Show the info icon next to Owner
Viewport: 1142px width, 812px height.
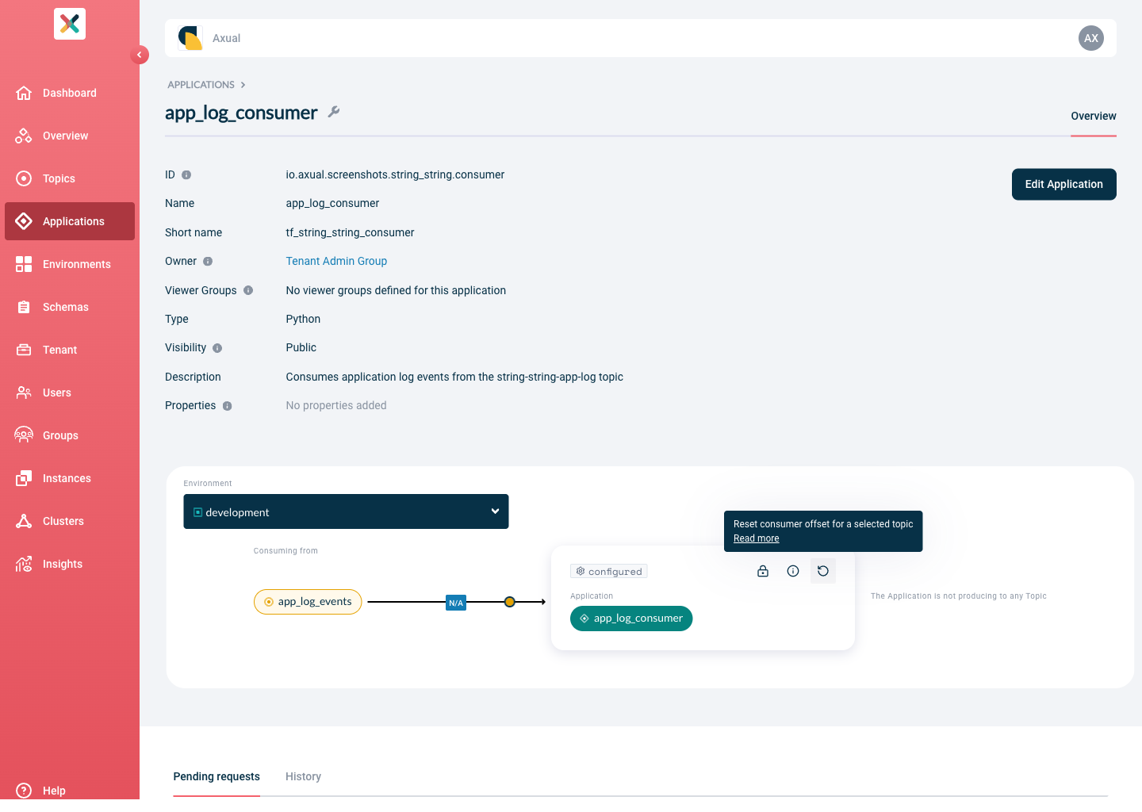(x=208, y=261)
